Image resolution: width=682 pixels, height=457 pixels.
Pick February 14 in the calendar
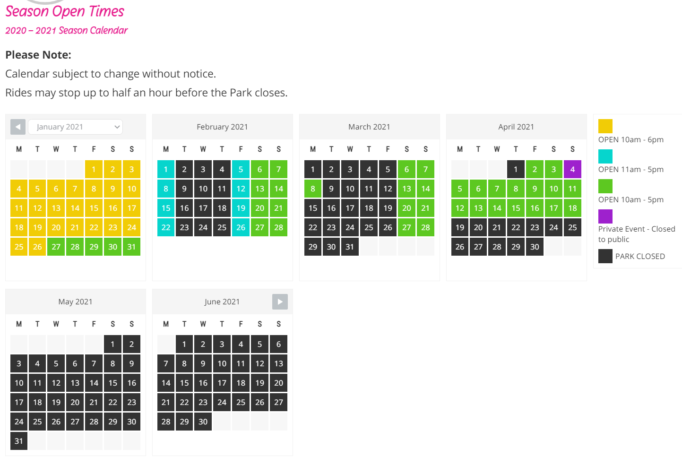point(279,189)
